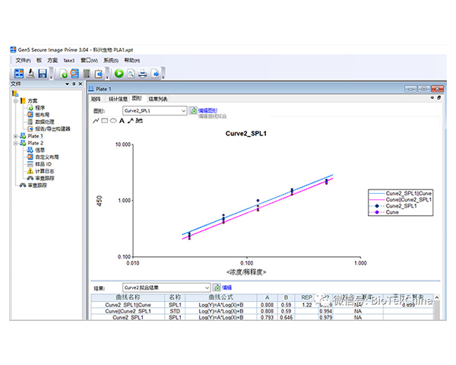The width and height of the screenshot is (456, 365).
Task: Click the green Read Plate play icon
Action: pyautogui.click(x=119, y=73)
